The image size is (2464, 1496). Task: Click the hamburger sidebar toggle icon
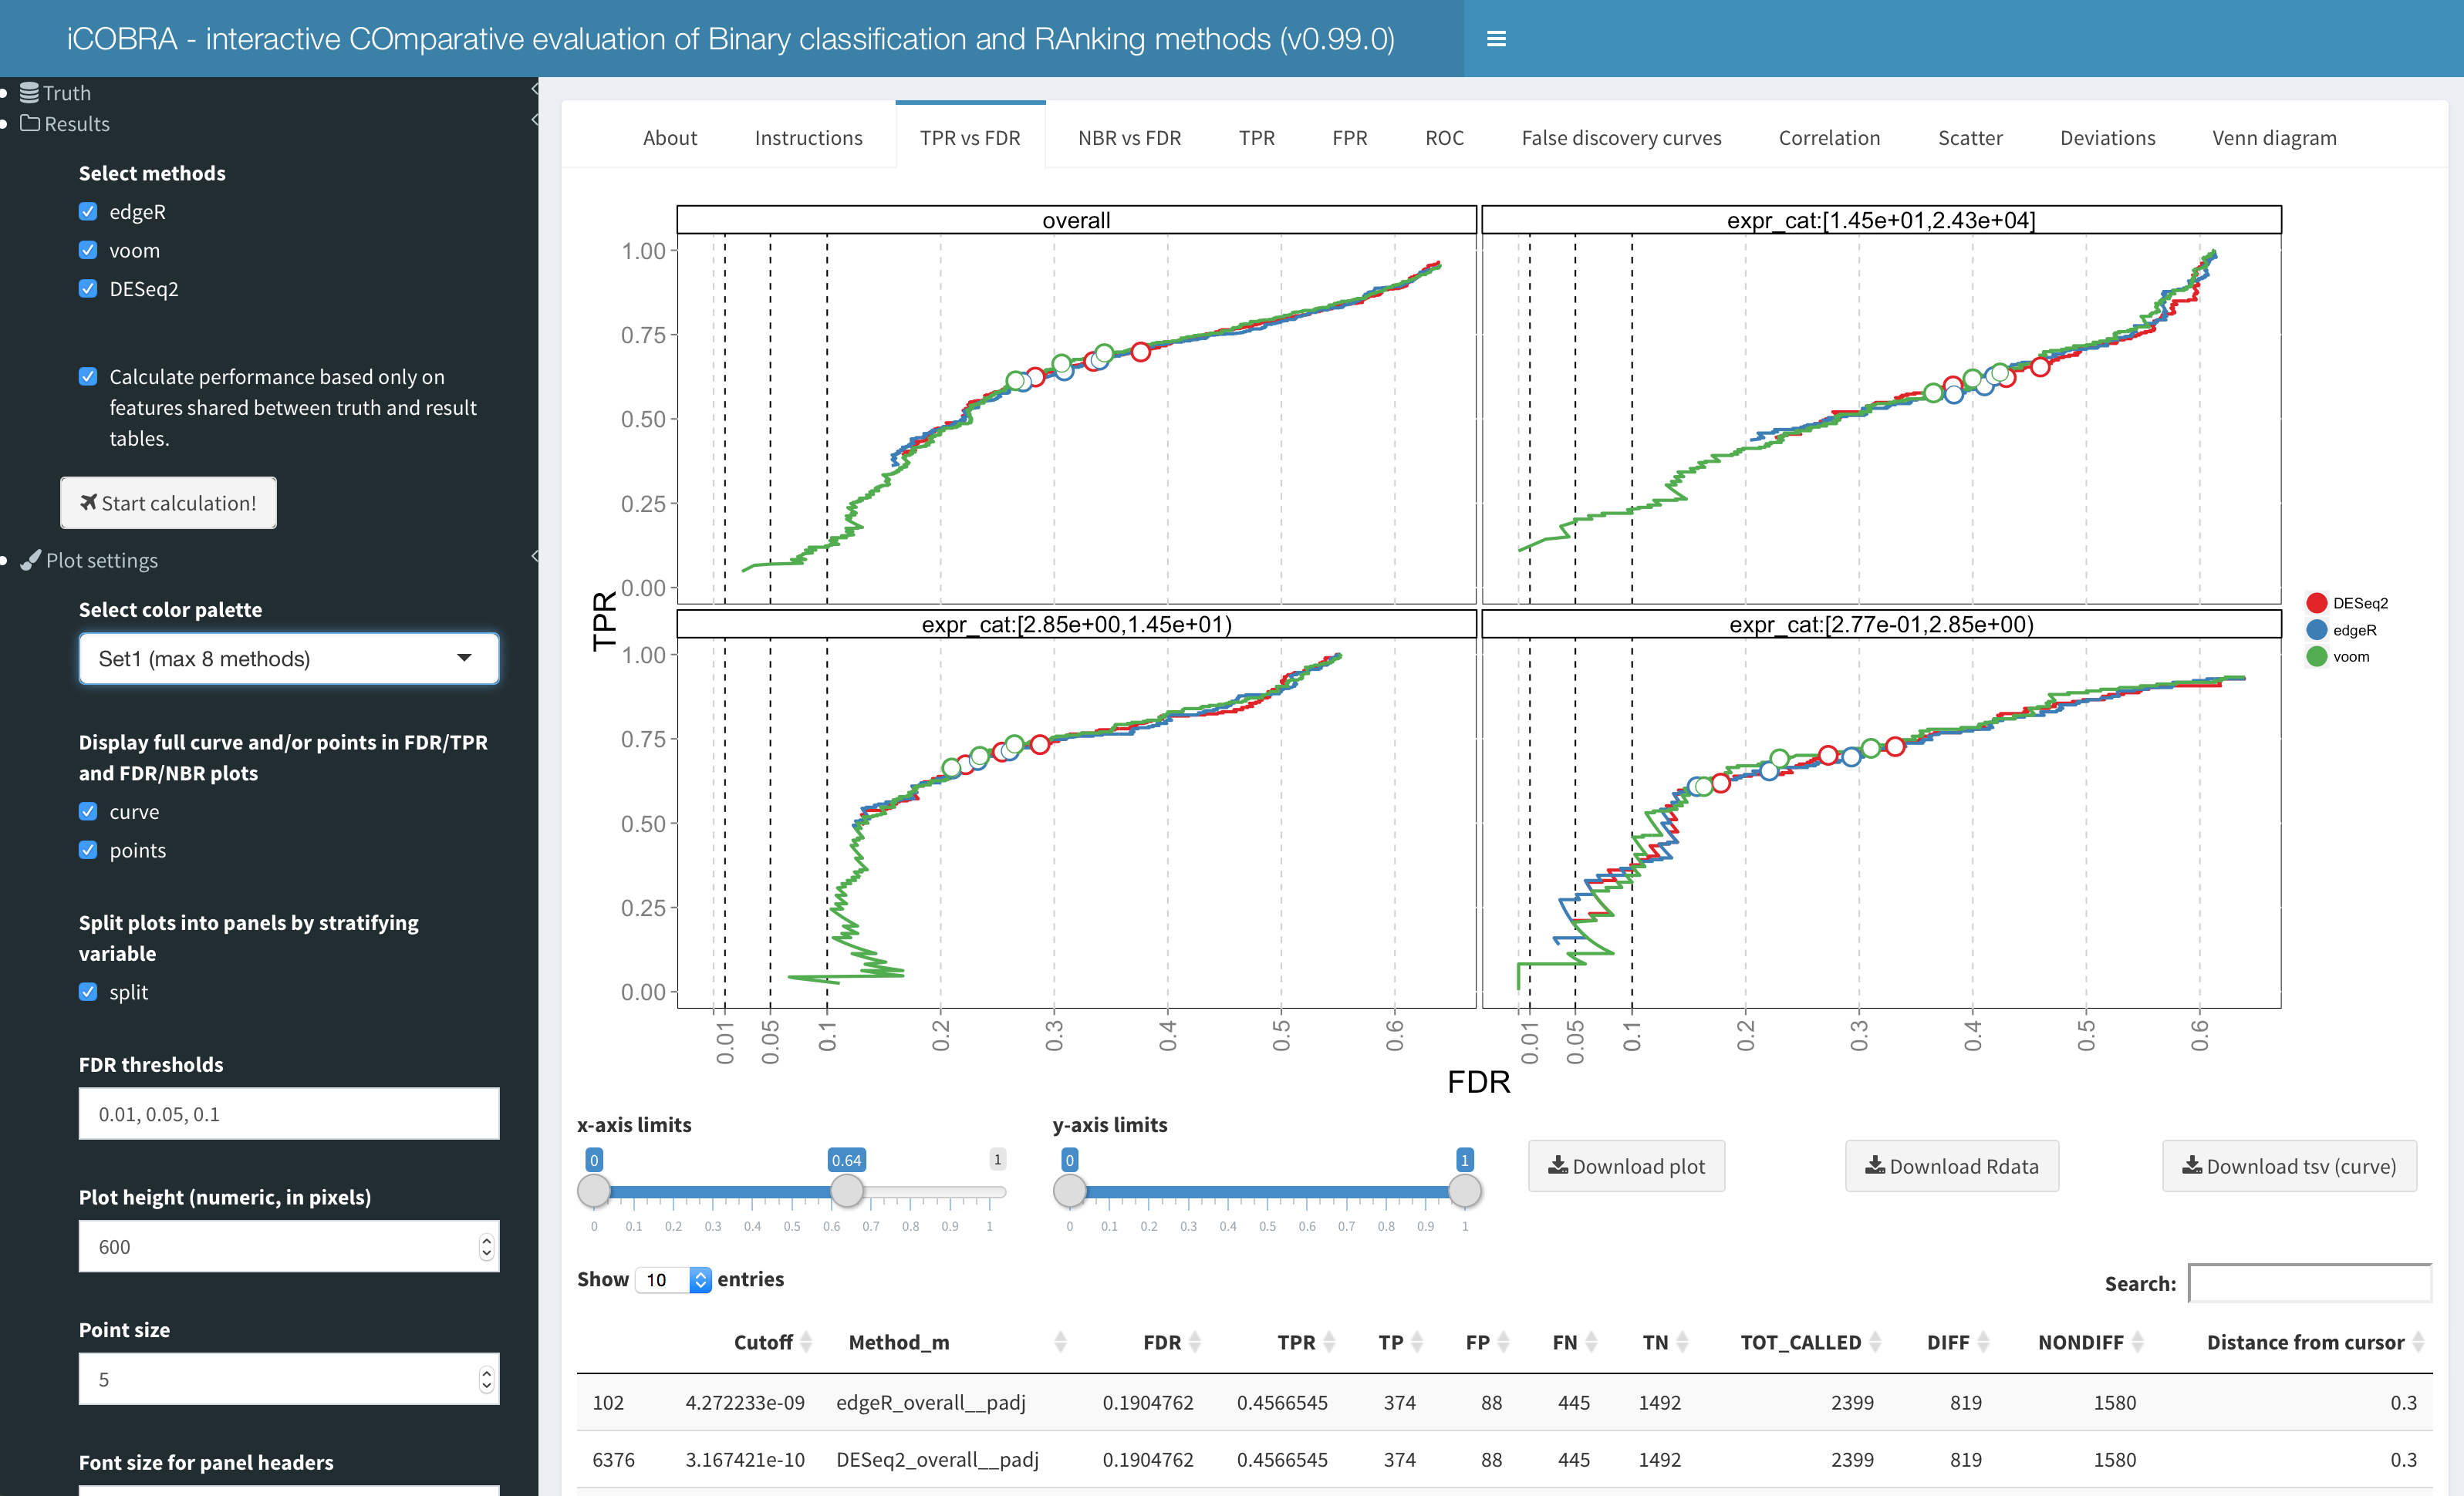[x=1496, y=39]
